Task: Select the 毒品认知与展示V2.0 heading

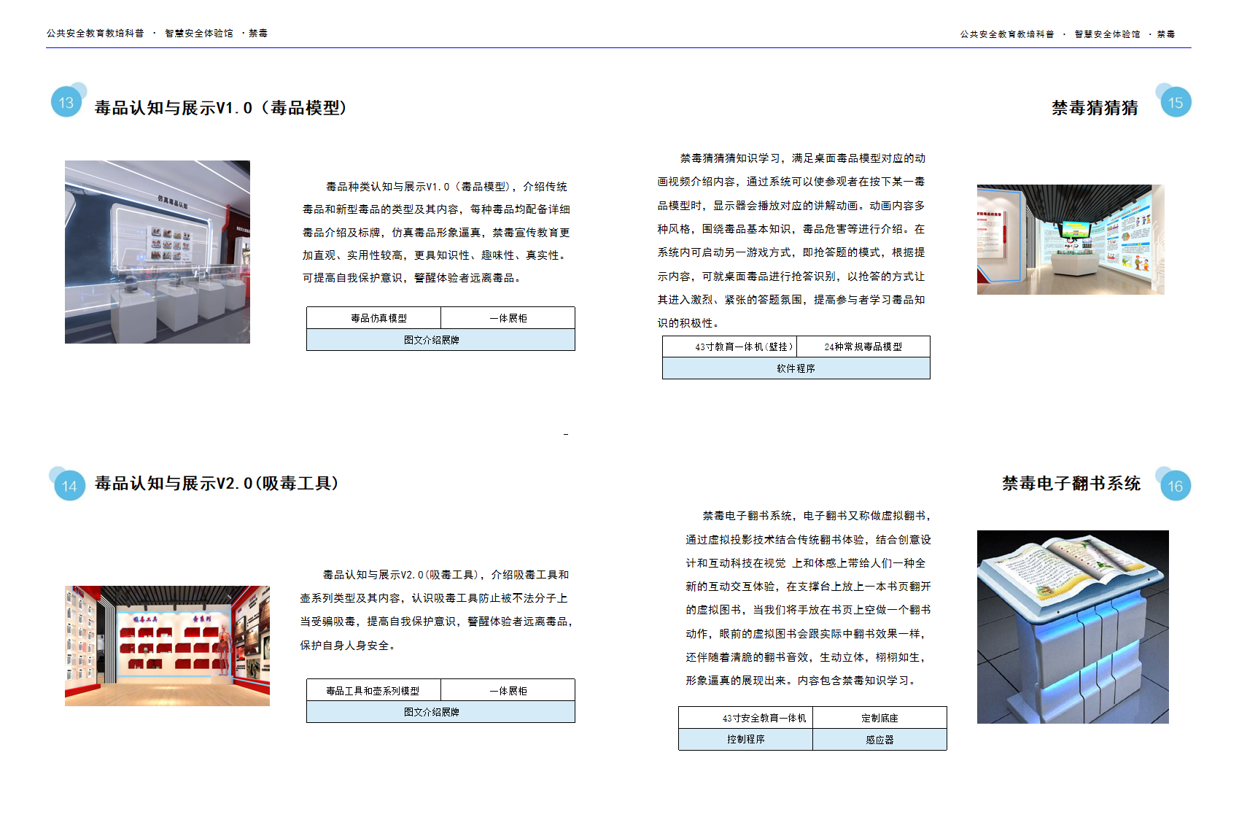Action: pyautogui.click(x=217, y=484)
